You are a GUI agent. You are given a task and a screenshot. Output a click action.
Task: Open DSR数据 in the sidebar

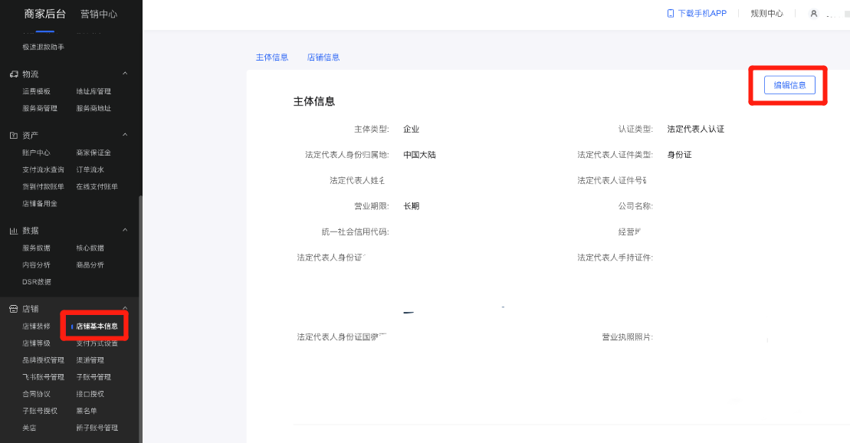click(x=36, y=281)
